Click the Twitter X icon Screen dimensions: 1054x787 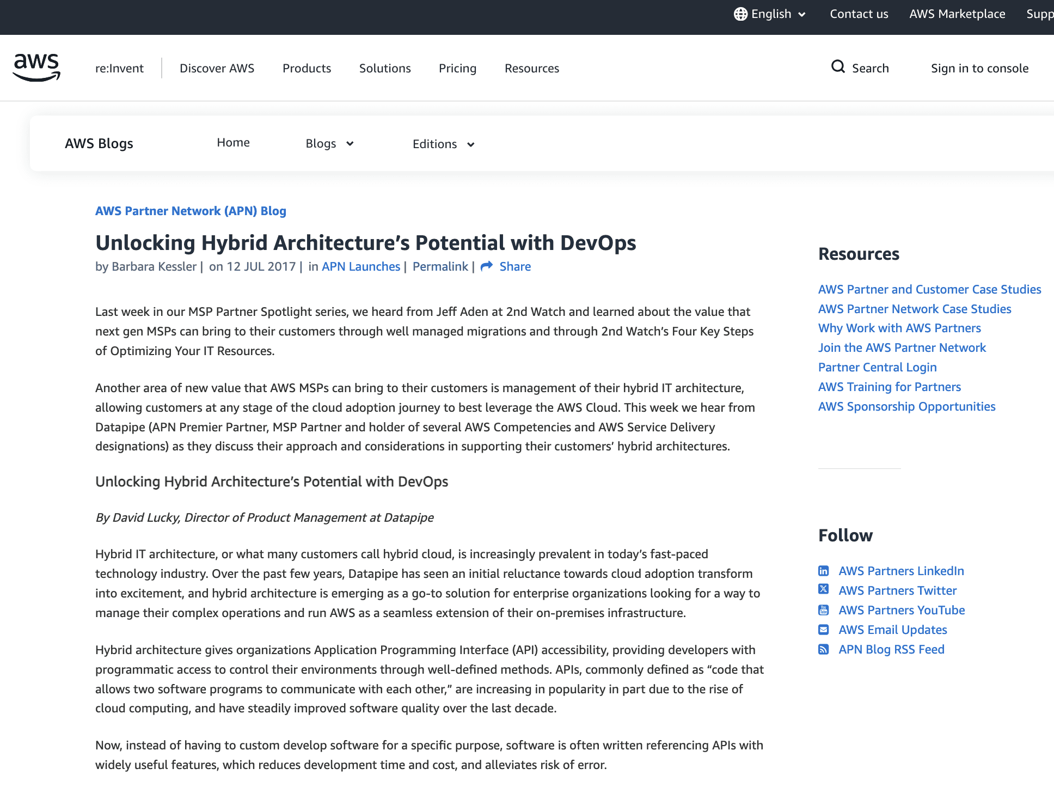coord(824,589)
